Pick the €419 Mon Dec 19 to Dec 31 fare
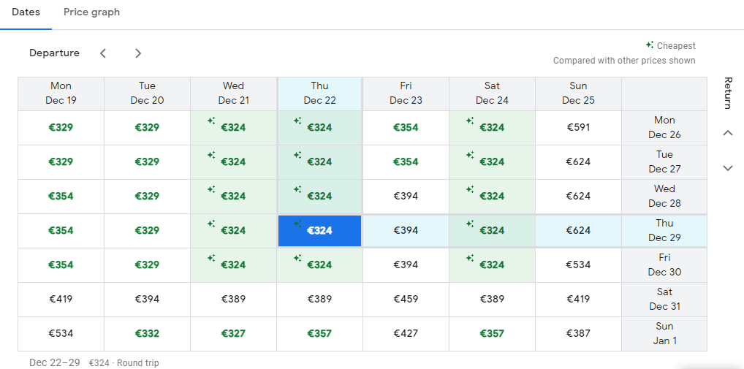 (x=61, y=299)
